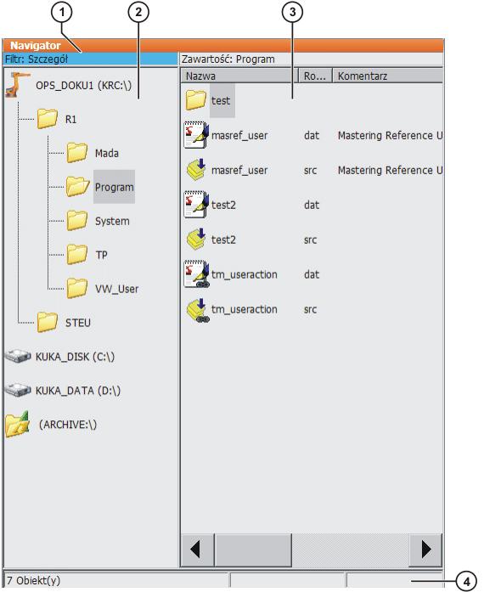
Task: Select the highlighted Program folder label
Action: (115, 187)
